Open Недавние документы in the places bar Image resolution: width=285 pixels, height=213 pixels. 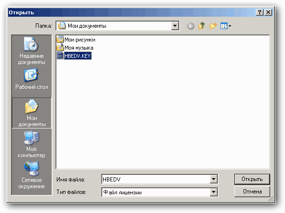click(32, 51)
